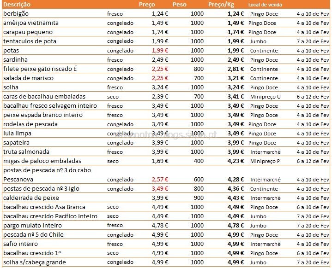Click the Minipreço P store cell
The width and height of the screenshot is (332, 268).
click(x=265, y=161)
